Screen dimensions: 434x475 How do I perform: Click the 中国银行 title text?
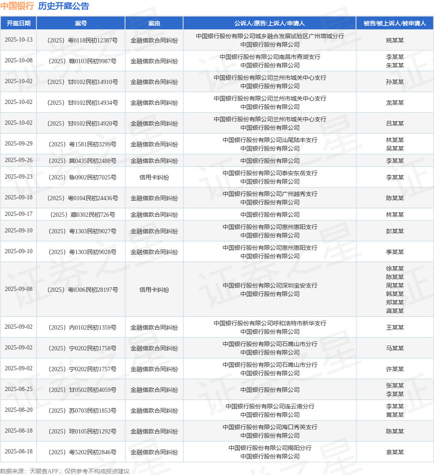click(17, 6)
